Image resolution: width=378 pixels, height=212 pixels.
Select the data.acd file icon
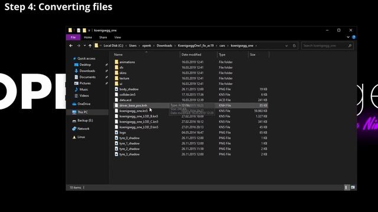coord(116,100)
